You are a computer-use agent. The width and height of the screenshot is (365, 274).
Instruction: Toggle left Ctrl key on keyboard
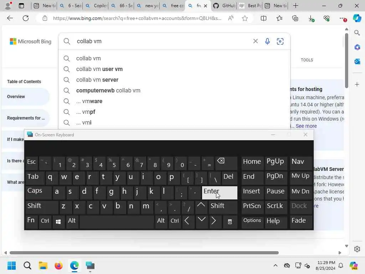pyautogui.click(x=45, y=222)
